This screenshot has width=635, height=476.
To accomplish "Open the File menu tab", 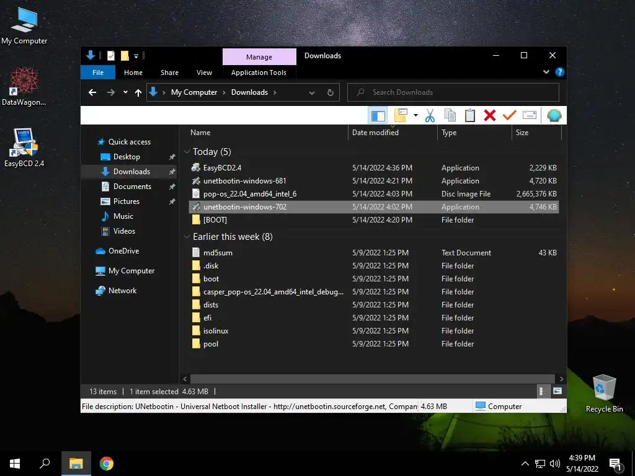I will (98, 73).
